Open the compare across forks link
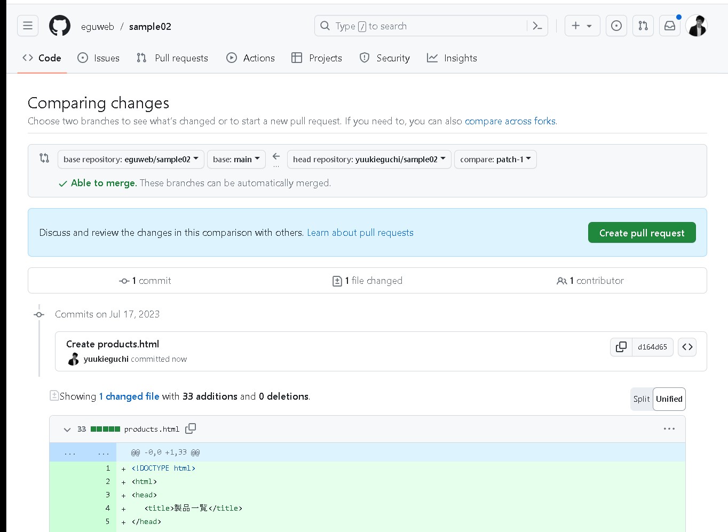728x532 pixels. (510, 121)
